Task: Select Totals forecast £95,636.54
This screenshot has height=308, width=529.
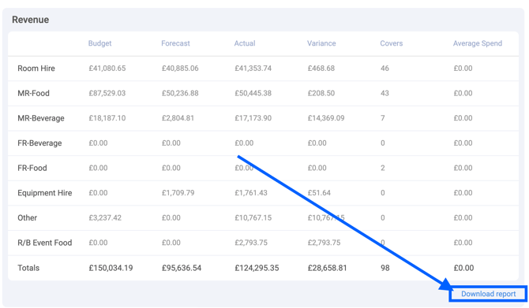Action: point(182,268)
